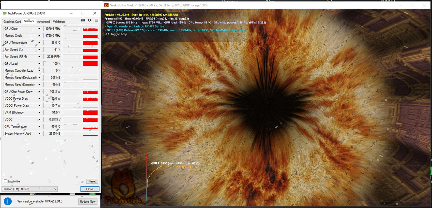The width and height of the screenshot is (432, 208).
Task: Click the Memory Used value 306 MB
Action: click(52, 78)
